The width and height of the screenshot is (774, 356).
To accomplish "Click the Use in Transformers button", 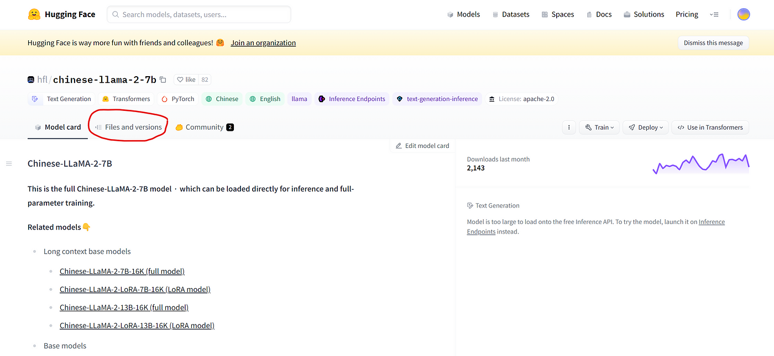I will click(x=710, y=127).
